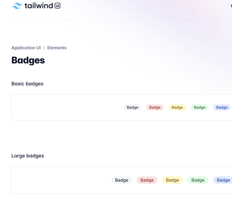Click the tailwind wordmark text

(39, 6)
